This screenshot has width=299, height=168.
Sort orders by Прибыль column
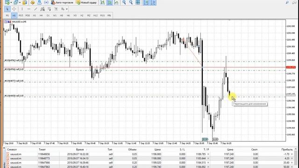pos(287,149)
